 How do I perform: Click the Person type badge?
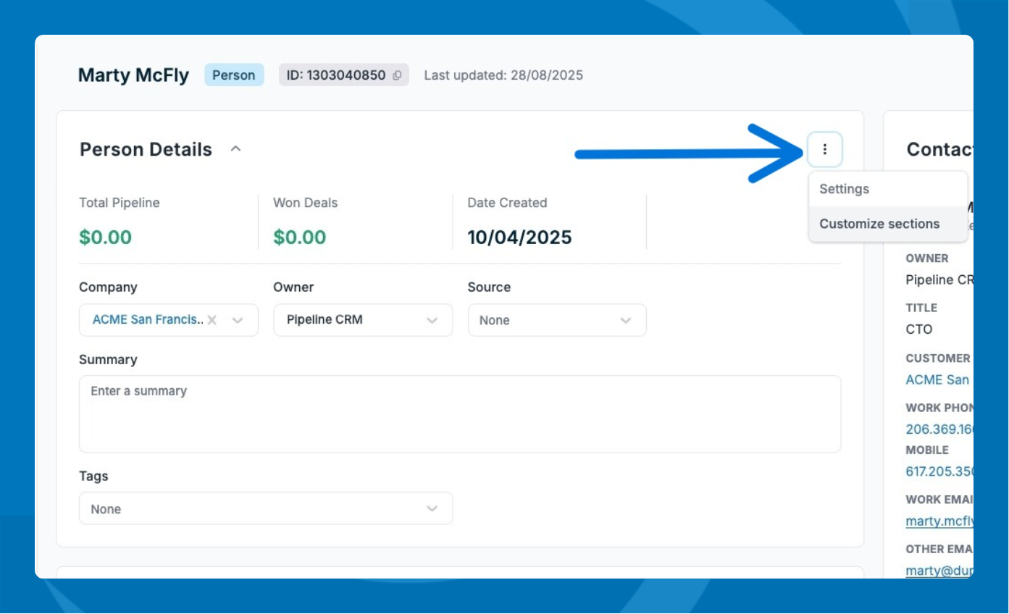(x=233, y=75)
